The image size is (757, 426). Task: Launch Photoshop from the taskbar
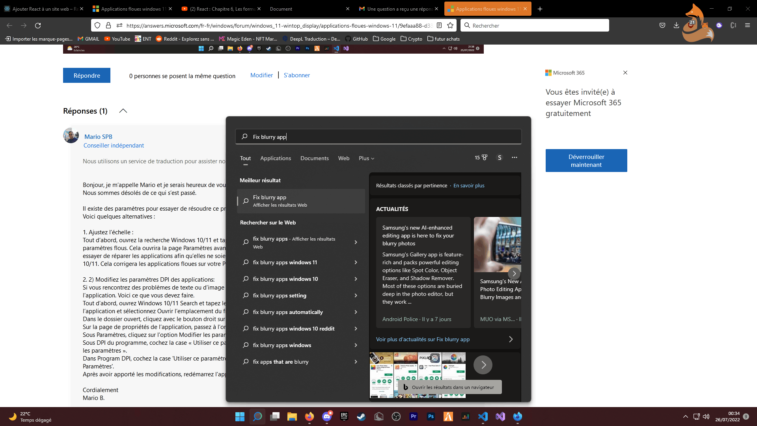[431, 417]
